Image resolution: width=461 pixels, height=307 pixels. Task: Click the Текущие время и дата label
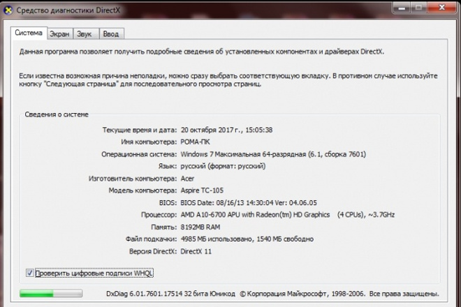[140, 130]
